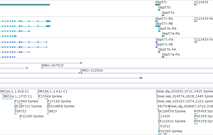213x135 pixels.
Task: Click the 151612 feature label
Action: [x=164, y=127]
